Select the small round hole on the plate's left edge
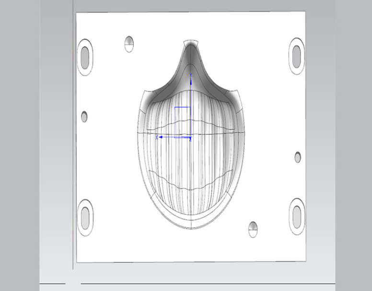 click(x=84, y=117)
